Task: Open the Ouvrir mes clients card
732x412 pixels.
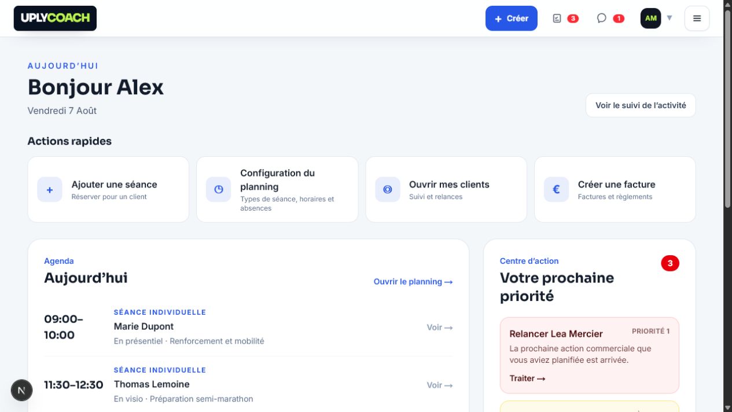Action: [x=446, y=189]
